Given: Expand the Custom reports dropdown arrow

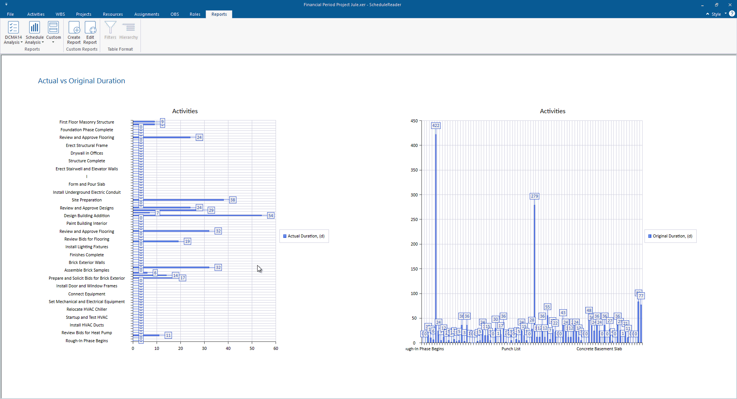Looking at the screenshot, I should click(x=53, y=43).
